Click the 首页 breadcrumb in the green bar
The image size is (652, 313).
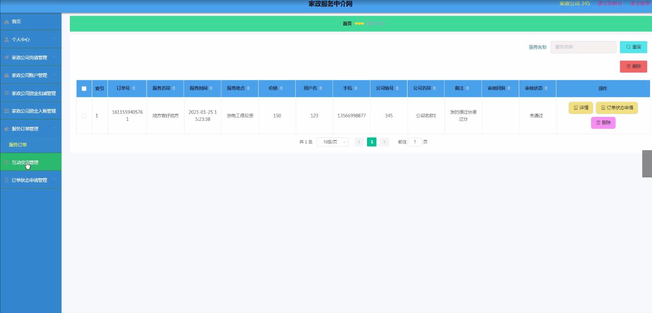(x=347, y=23)
